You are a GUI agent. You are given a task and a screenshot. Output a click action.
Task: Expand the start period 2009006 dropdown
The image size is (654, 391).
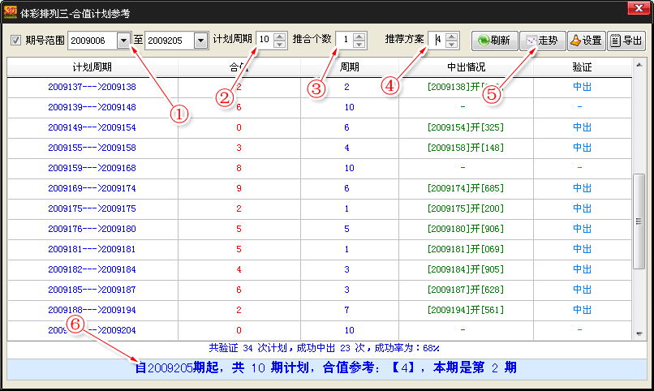[123, 41]
